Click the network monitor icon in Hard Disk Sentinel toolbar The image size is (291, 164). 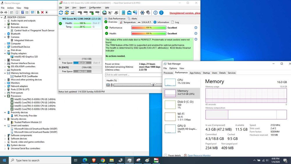[x=135, y=13]
